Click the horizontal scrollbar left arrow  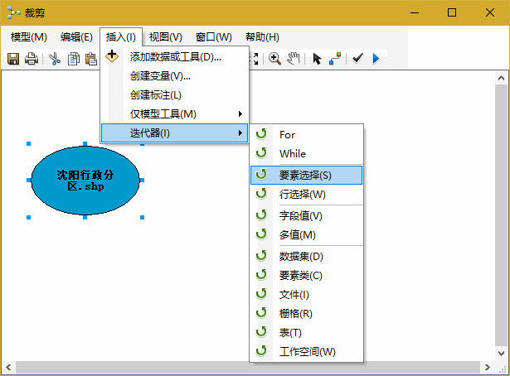click(8, 367)
